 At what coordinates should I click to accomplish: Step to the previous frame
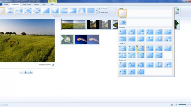[21, 72]
